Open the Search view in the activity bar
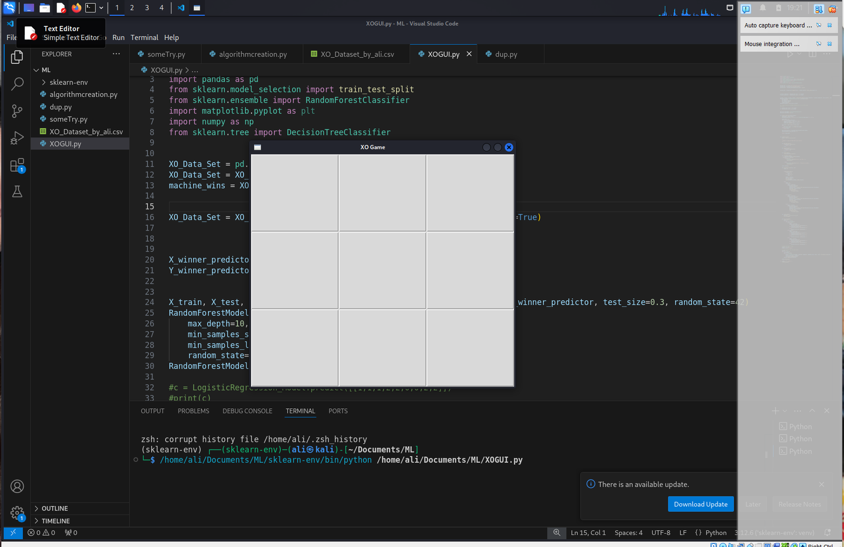This screenshot has width=844, height=547. [x=17, y=84]
